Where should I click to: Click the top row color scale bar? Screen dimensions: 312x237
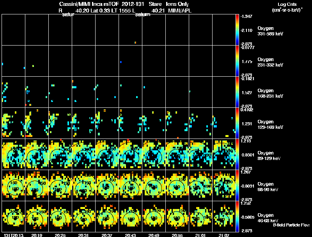(x=237, y=30)
